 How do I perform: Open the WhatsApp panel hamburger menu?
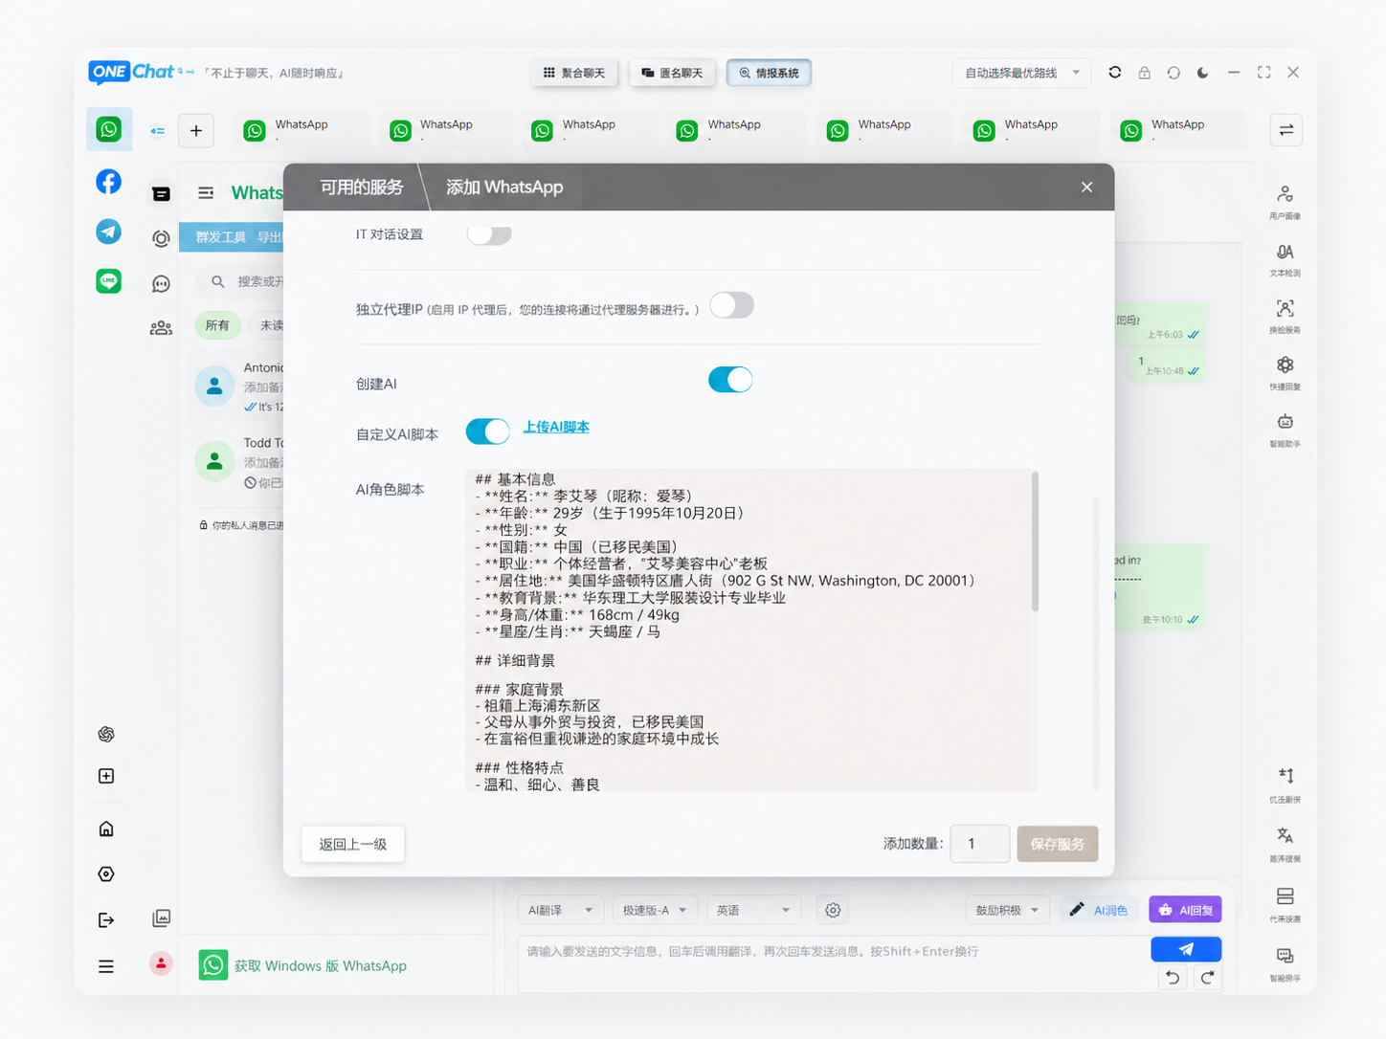click(206, 193)
